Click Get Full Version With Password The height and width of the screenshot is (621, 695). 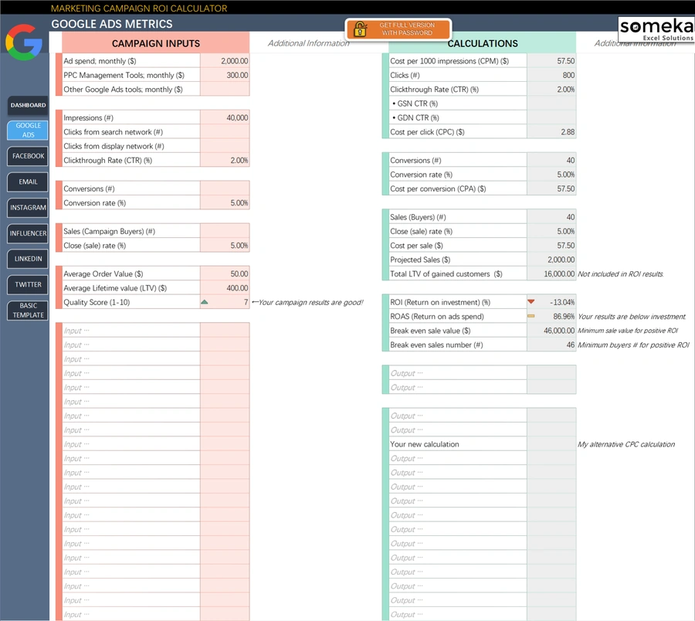point(398,29)
